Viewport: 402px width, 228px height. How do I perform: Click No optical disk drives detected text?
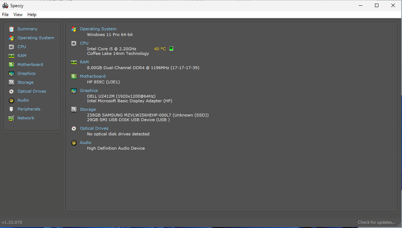[x=118, y=134]
